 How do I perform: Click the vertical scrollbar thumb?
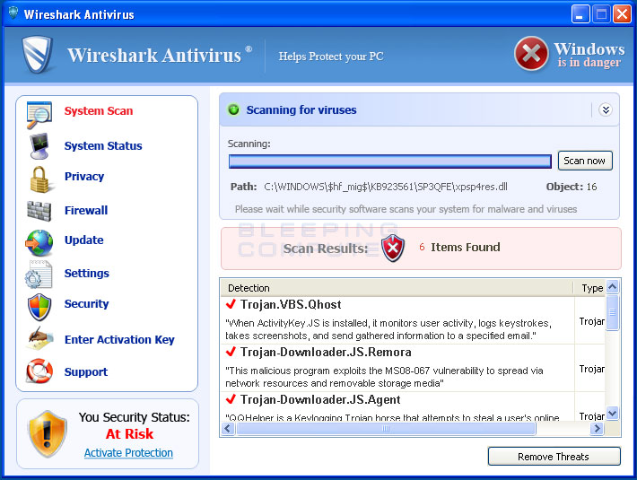pyautogui.click(x=612, y=313)
